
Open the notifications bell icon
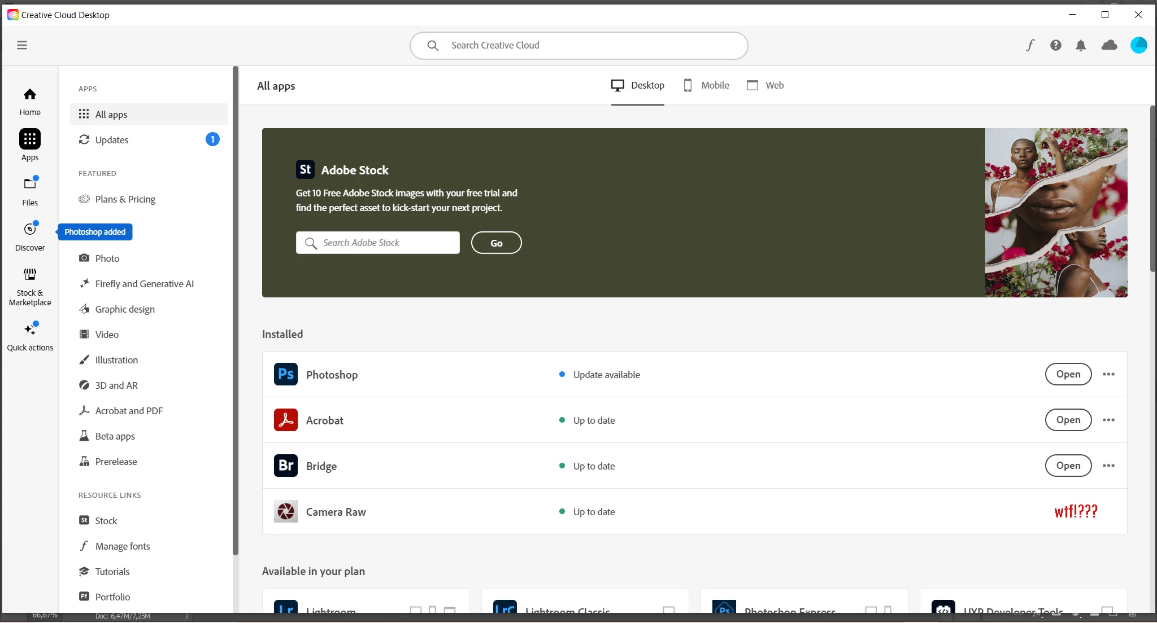pyautogui.click(x=1081, y=45)
